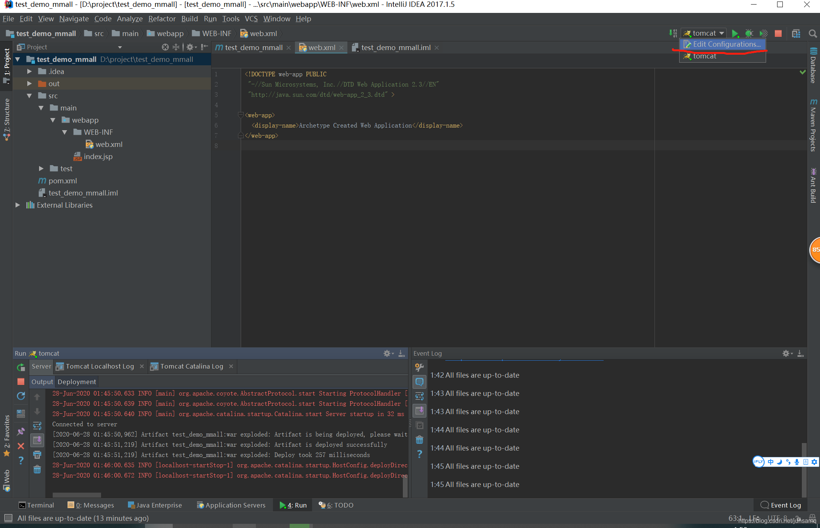Select index.jsp in the project tree
Screen dimensions: 820x528
[x=98, y=157]
